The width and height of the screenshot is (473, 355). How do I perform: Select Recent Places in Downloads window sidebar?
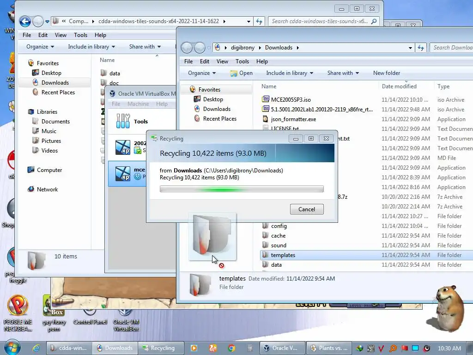[x=219, y=119]
